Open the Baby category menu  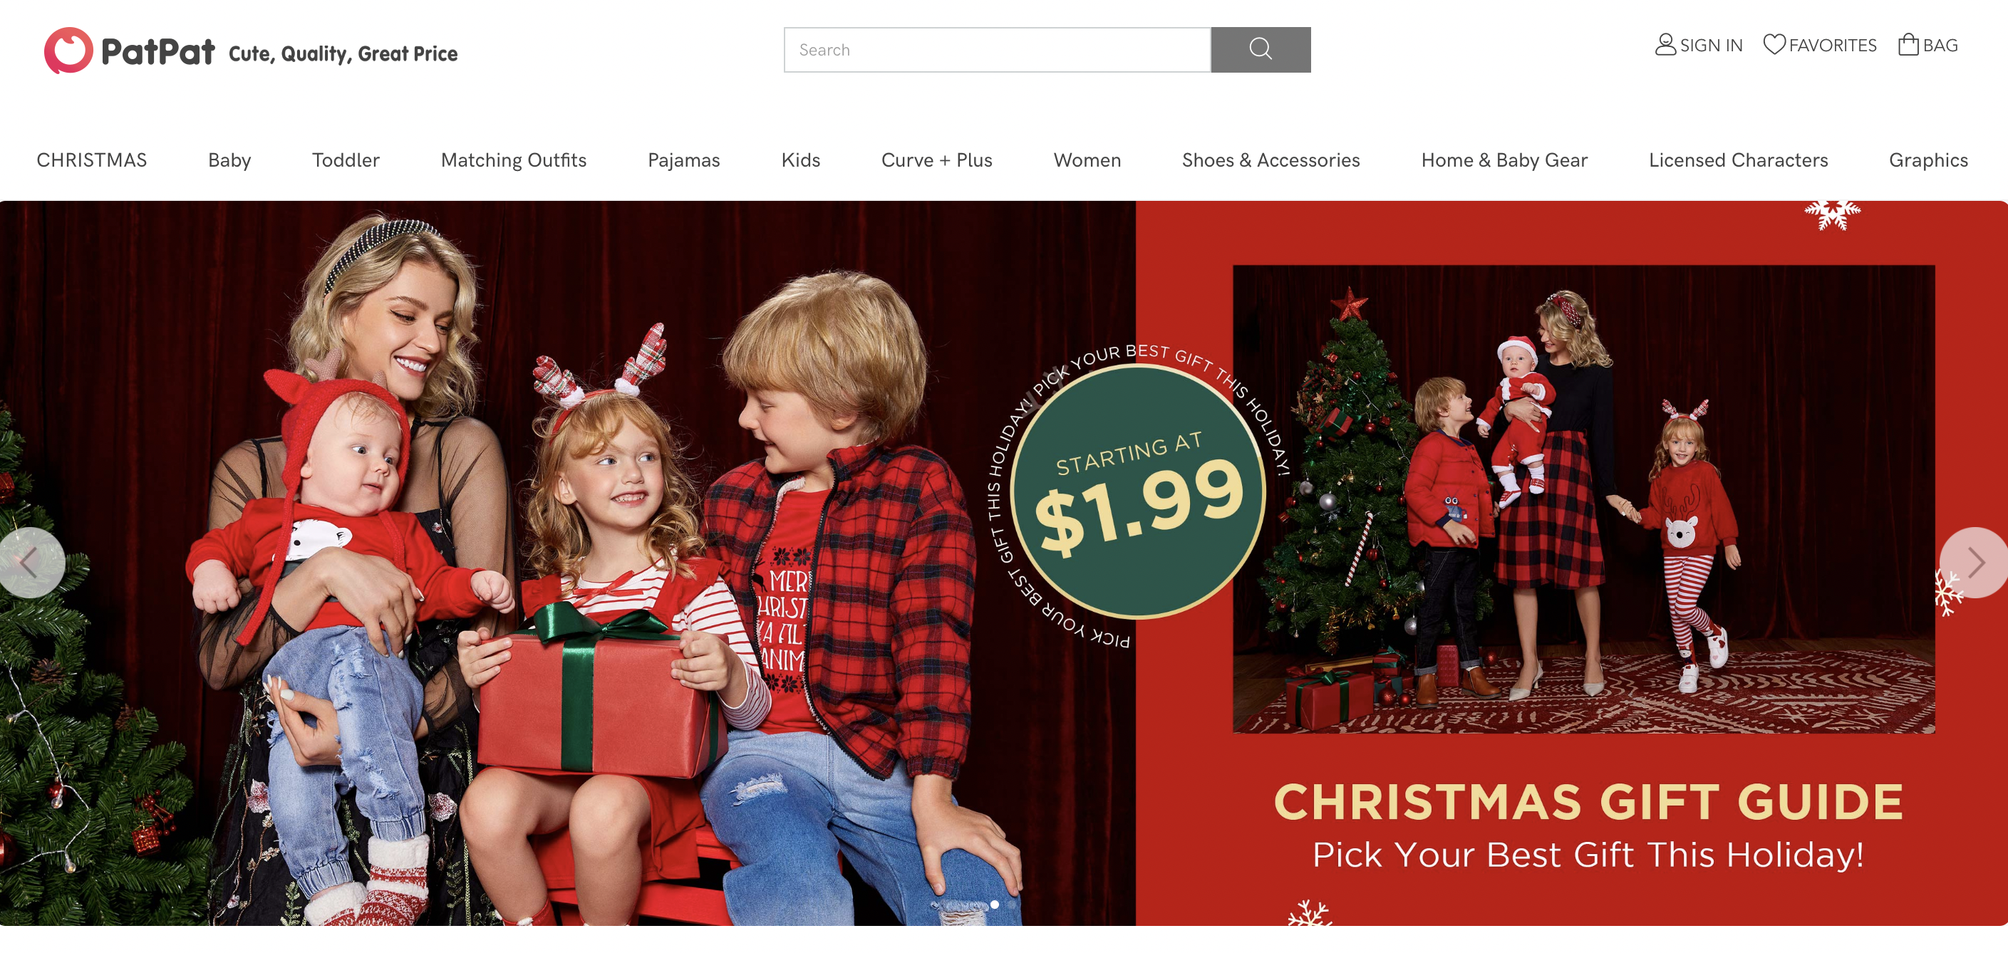pyautogui.click(x=229, y=160)
